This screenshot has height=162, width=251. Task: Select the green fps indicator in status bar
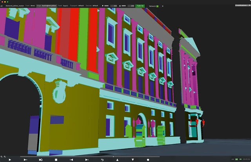(236, 159)
